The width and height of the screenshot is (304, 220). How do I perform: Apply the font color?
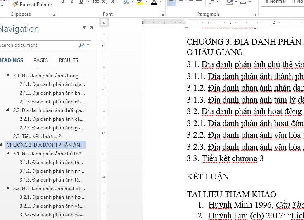(154, 2)
